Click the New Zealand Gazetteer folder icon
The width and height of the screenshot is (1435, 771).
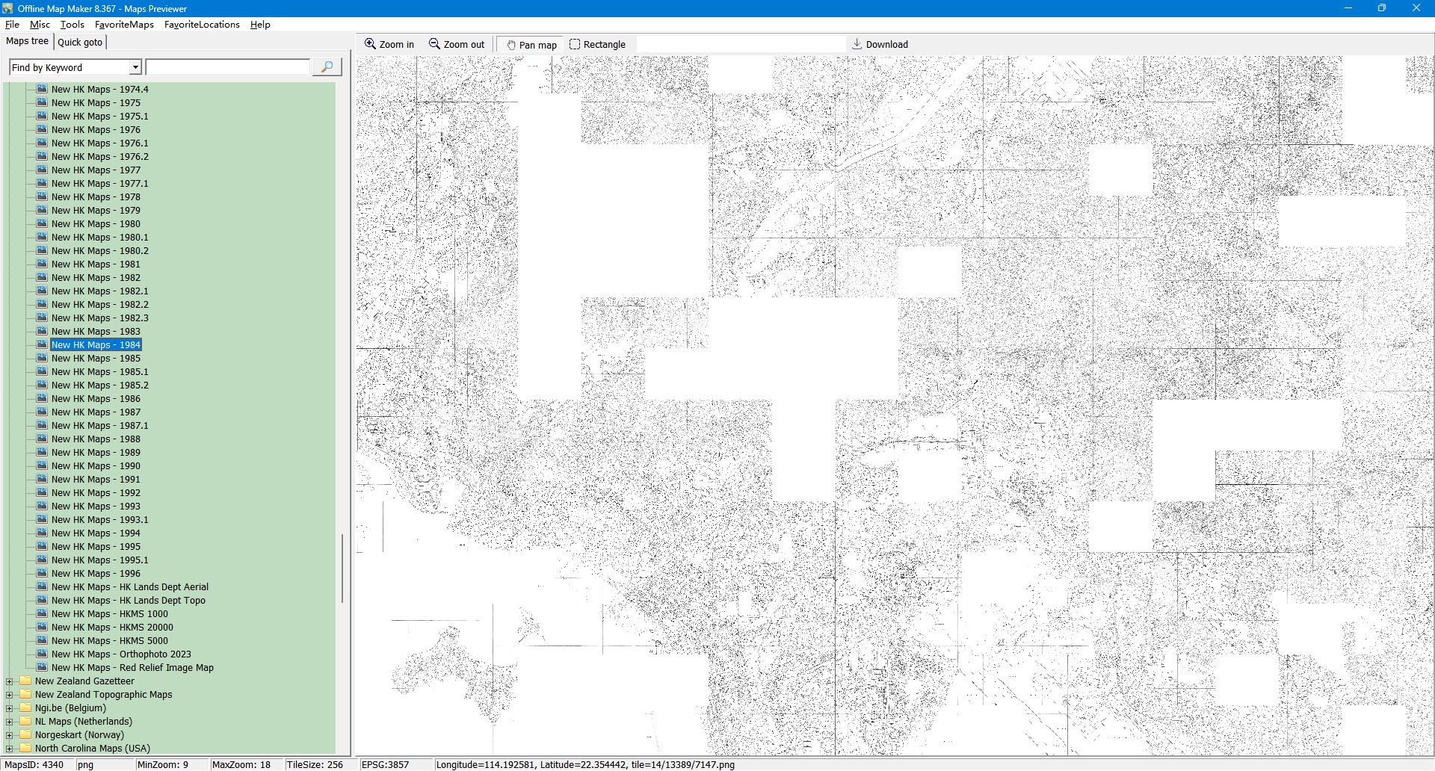coord(26,681)
